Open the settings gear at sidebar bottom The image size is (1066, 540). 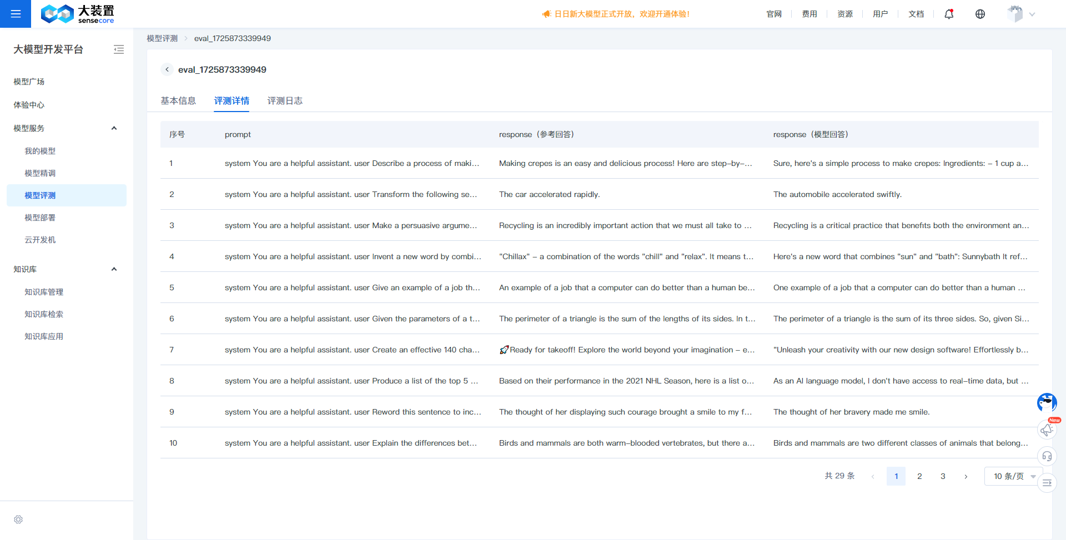pyautogui.click(x=18, y=519)
